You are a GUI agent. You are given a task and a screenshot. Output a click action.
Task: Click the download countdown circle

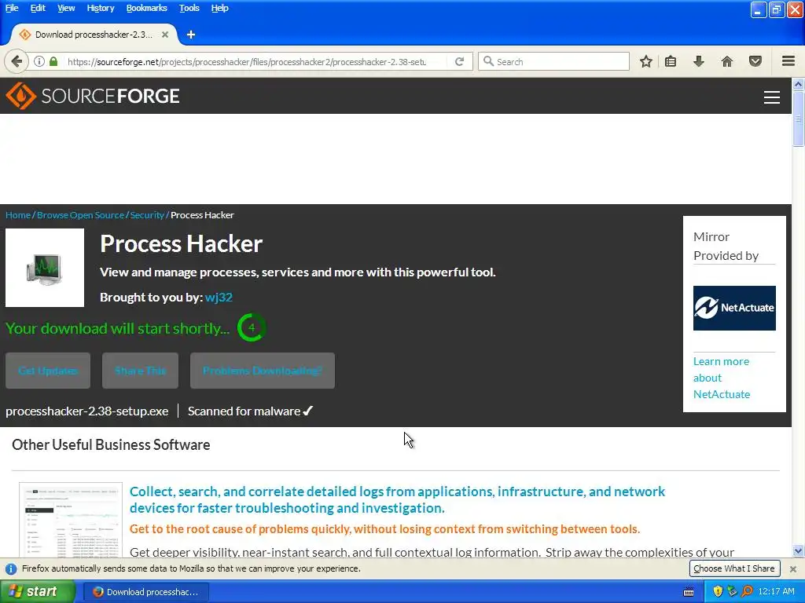[x=251, y=327]
